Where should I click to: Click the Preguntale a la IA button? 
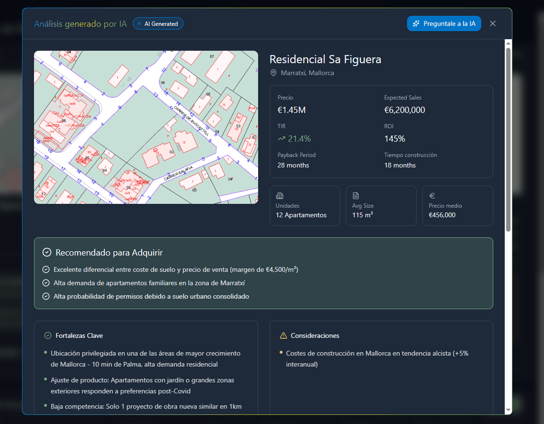click(x=444, y=23)
